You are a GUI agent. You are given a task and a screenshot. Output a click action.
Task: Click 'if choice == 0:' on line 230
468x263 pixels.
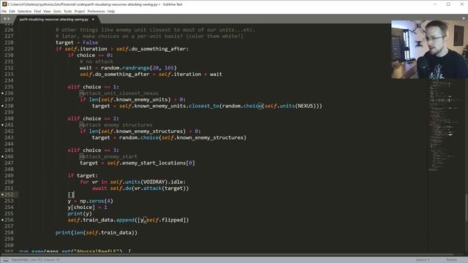(x=90, y=56)
